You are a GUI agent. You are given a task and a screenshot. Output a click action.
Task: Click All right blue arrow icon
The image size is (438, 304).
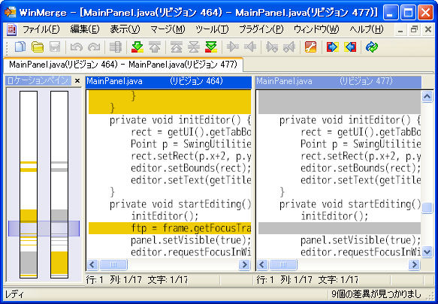coord(332,47)
